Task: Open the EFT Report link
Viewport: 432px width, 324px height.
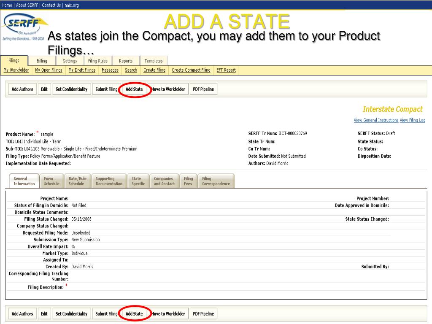Action: pyautogui.click(x=226, y=70)
